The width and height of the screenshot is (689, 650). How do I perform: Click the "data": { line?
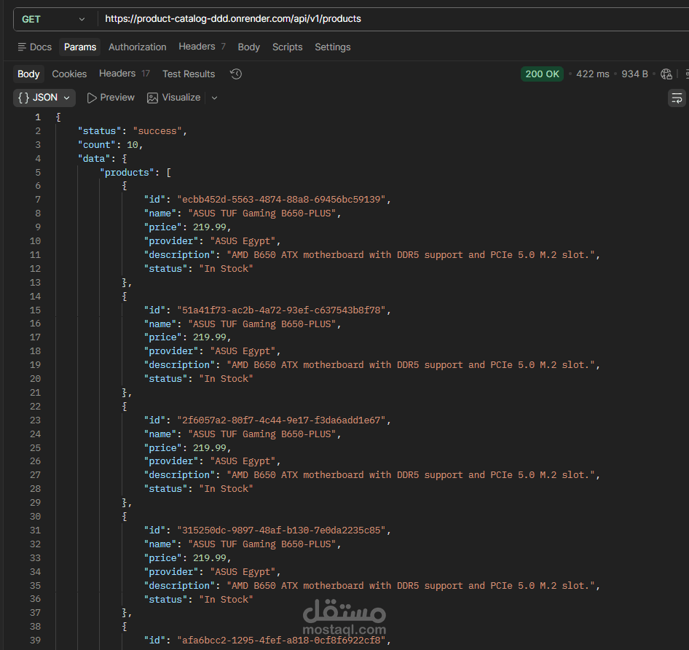[x=103, y=159]
